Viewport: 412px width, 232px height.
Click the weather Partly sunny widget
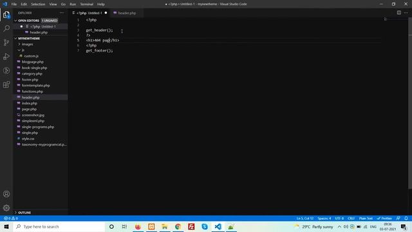[314, 226]
